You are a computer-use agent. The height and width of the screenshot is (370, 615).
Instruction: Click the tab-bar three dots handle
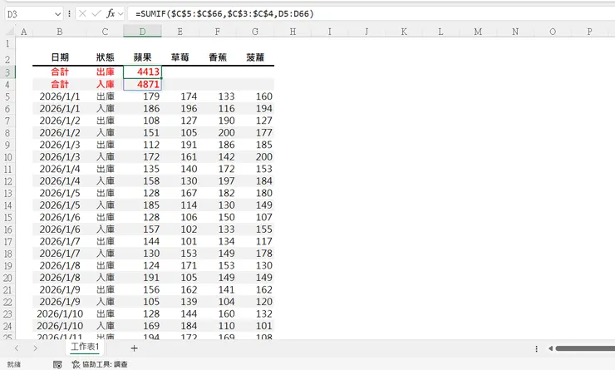[537, 348]
